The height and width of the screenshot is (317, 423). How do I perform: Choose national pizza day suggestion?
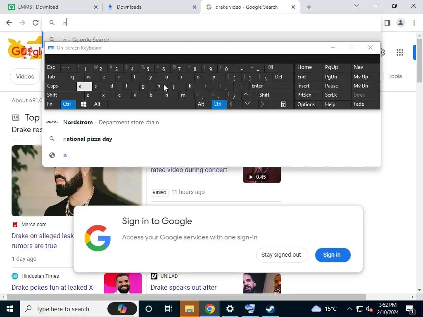211,139
